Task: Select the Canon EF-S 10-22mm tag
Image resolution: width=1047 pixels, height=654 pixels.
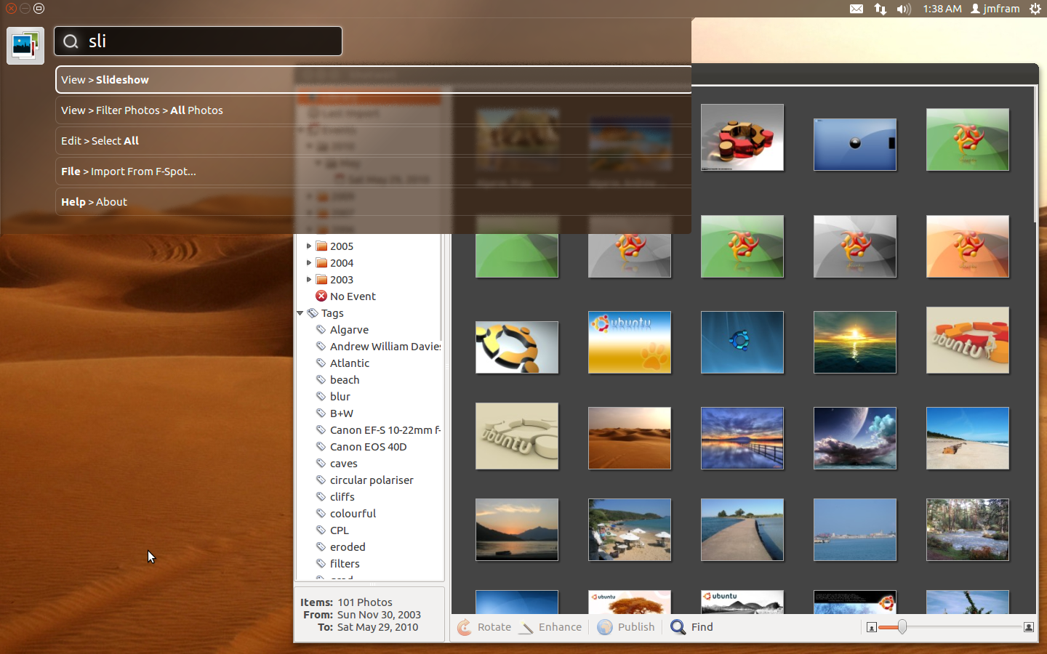Action: pos(378,430)
